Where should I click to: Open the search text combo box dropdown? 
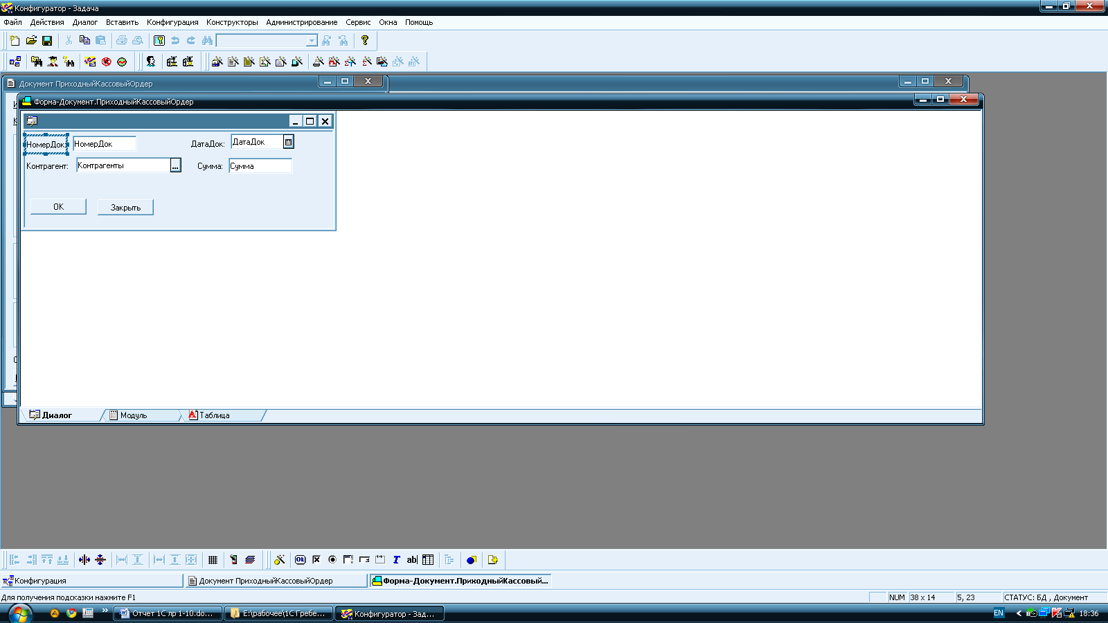pos(312,41)
